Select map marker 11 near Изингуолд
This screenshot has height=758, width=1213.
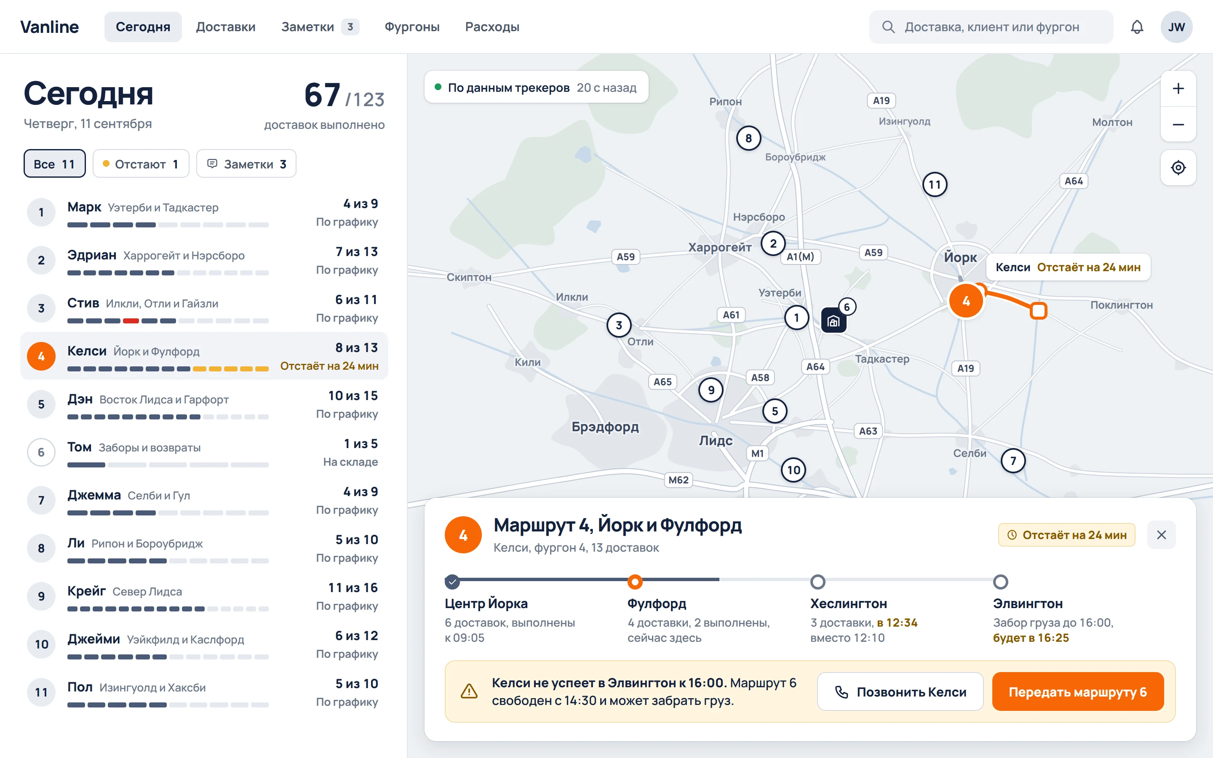(935, 184)
